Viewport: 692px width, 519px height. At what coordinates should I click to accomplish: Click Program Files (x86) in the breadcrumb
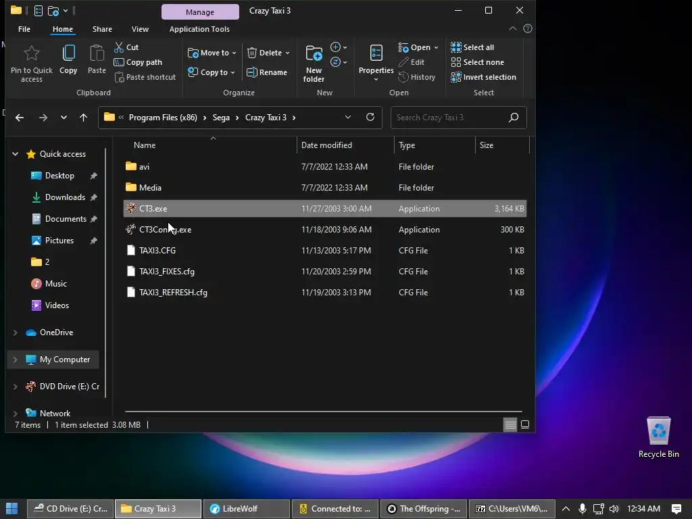coord(163,118)
